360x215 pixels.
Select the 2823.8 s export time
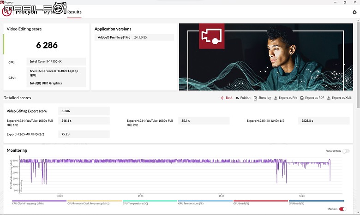(324, 121)
